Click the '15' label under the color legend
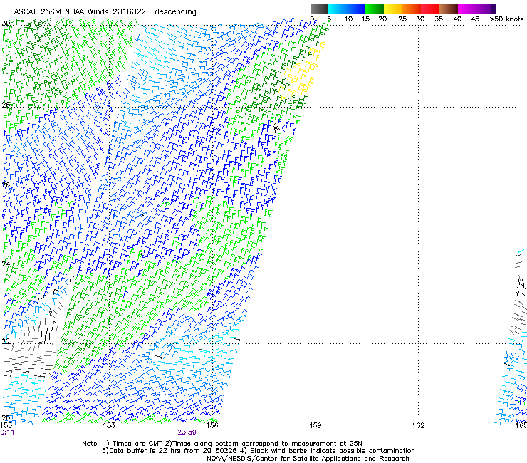 point(365,19)
